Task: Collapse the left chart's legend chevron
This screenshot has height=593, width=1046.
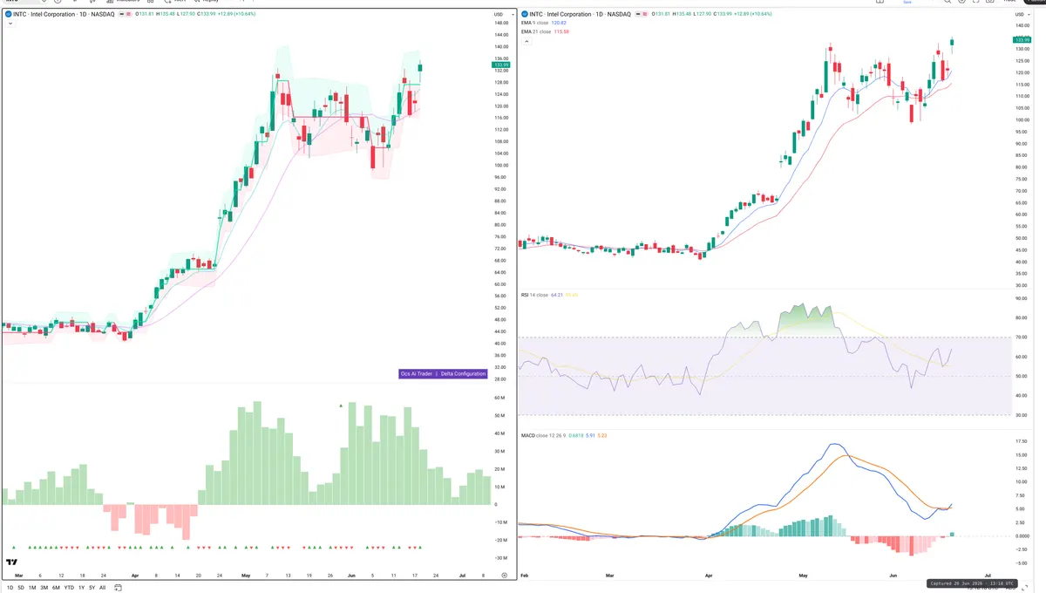Action: [10, 24]
